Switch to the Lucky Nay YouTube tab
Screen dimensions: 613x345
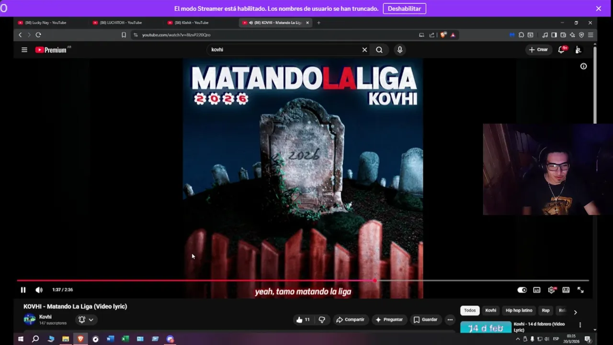pos(52,23)
